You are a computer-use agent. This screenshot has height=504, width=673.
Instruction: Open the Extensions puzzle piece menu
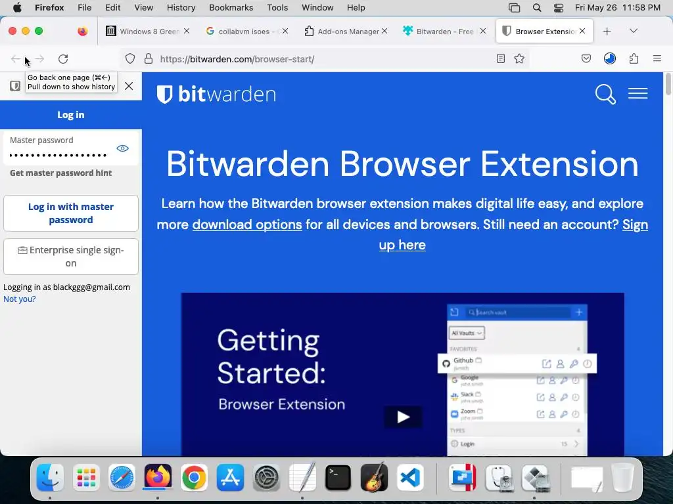click(634, 58)
